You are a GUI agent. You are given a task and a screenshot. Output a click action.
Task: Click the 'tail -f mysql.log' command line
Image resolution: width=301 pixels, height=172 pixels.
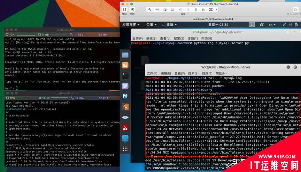click(x=225, y=78)
